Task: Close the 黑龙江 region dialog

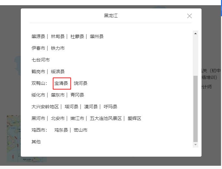Action: (x=189, y=16)
